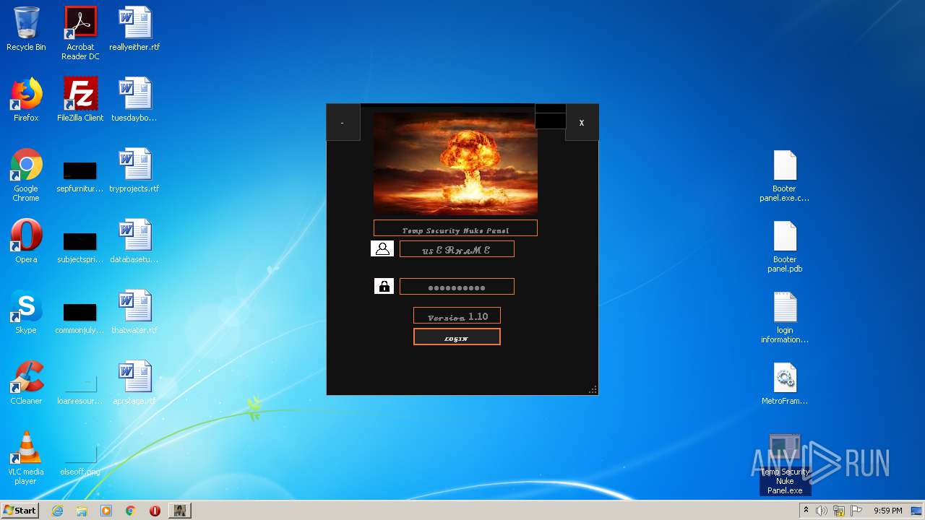Select the MetroFram... dll file icon
This screenshot has height=520, width=925.
point(785,383)
